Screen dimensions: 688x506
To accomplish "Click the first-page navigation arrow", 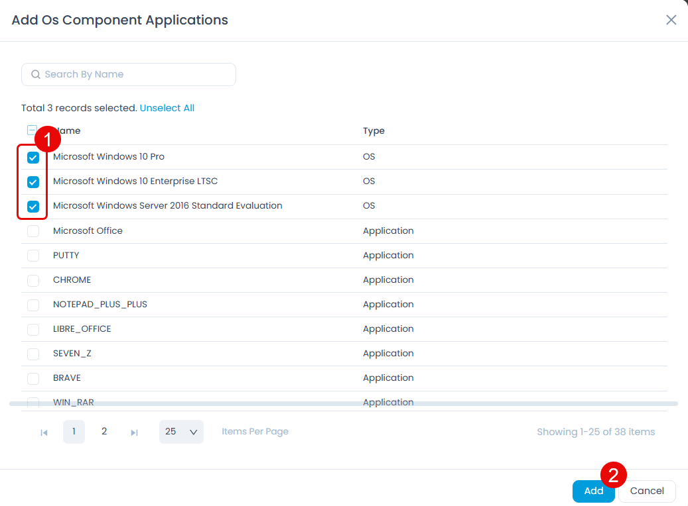I will point(44,432).
